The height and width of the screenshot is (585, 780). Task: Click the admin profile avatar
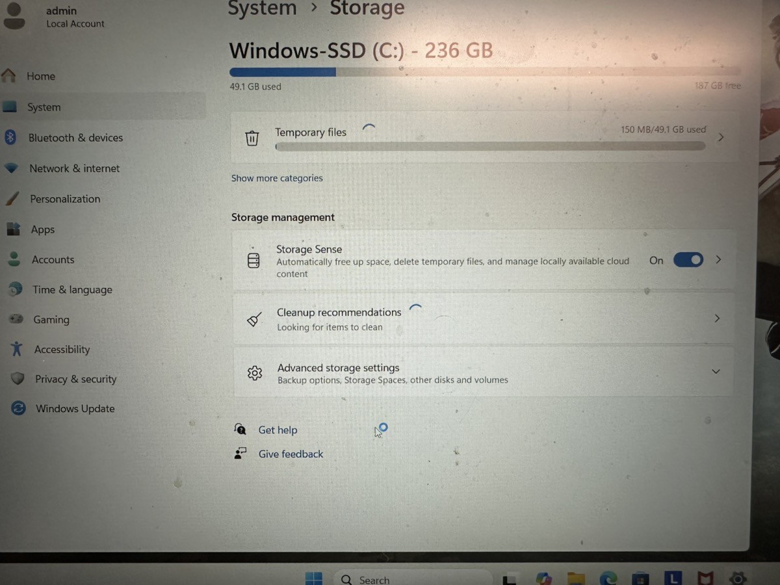pyautogui.click(x=14, y=16)
